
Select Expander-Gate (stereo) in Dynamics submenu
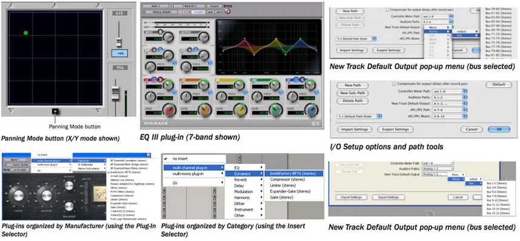pyautogui.click(x=293, y=191)
